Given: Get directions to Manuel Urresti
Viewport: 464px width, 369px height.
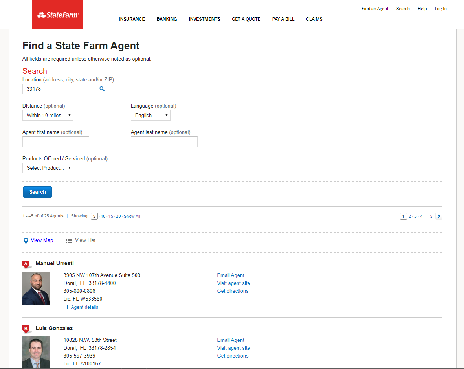Looking at the screenshot, I should coord(233,291).
